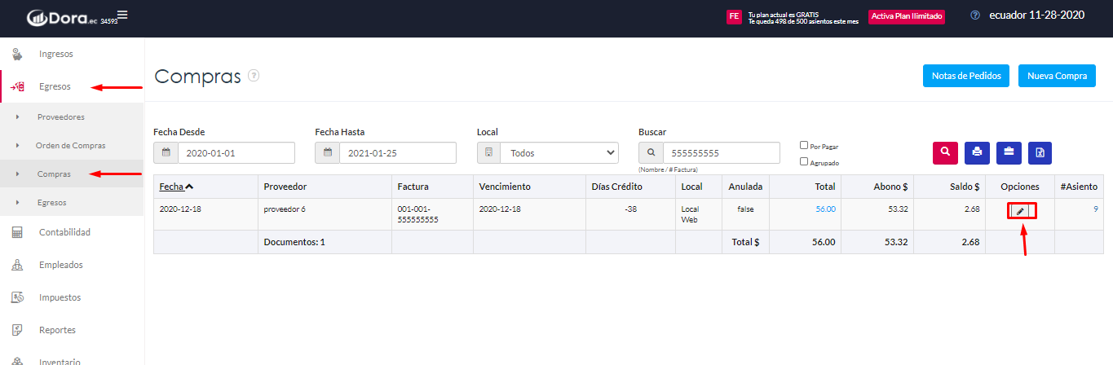
Task: Toggle the hamburger menu in the header
Action: coord(122,15)
